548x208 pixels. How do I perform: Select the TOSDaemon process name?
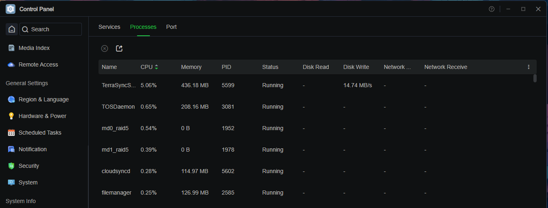pos(118,107)
